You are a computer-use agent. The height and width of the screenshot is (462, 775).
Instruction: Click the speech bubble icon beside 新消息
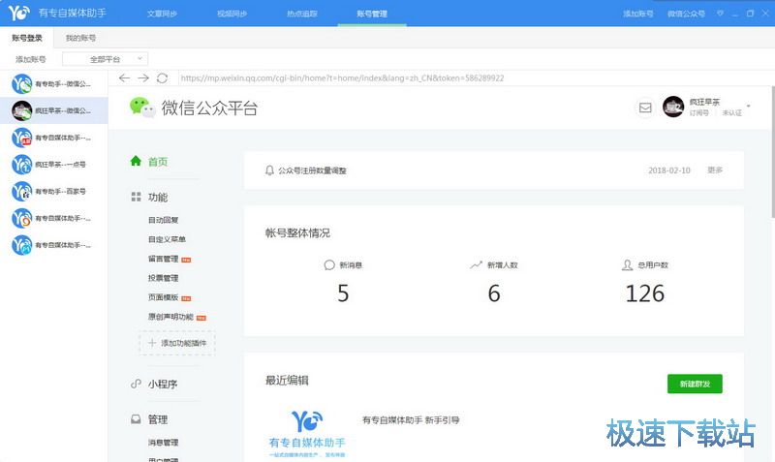[329, 264]
